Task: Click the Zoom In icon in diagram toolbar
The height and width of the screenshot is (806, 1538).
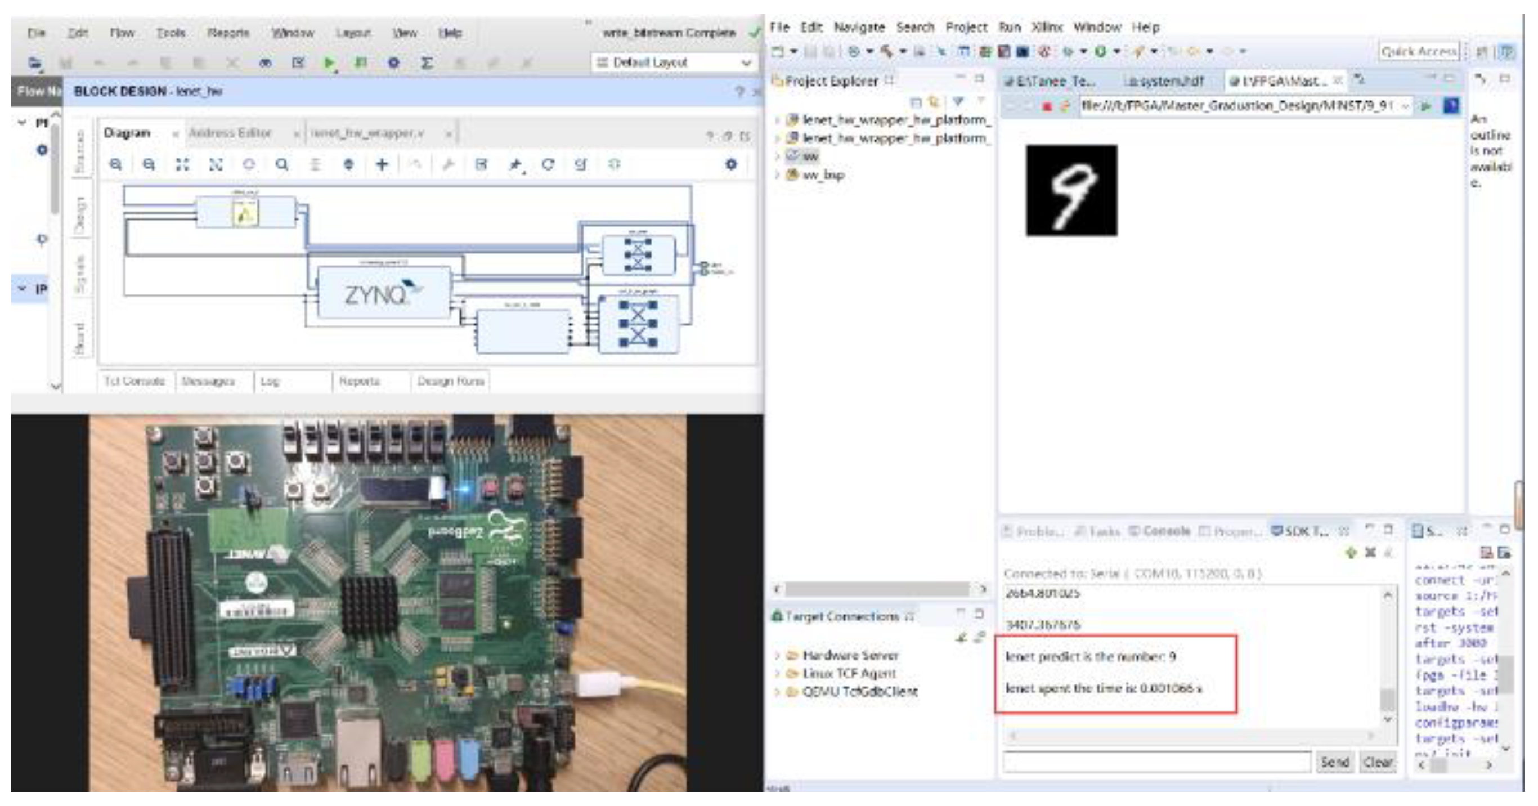Action: click(x=116, y=164)
